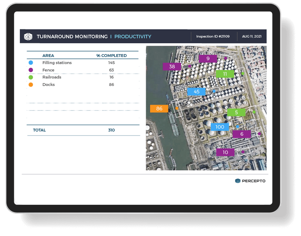Viewport: 301px width, 236px height.
Task: Click the green map marker labeled 11
Action: [225, 74]
